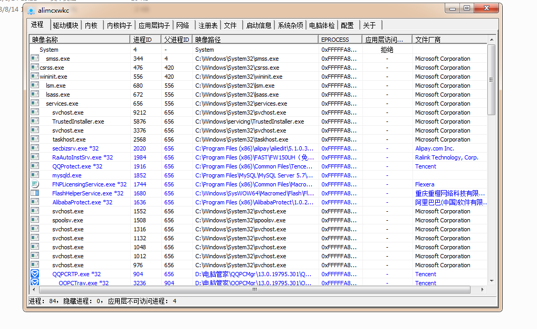This screenshot has height=329, width=537.
Task: Open the 应用层钩子 tab
Action: 154,25
